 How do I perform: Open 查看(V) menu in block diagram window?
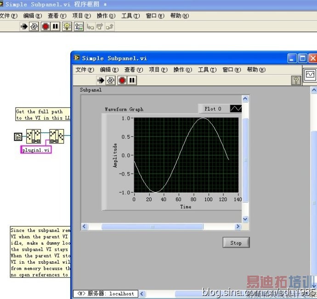57,16
